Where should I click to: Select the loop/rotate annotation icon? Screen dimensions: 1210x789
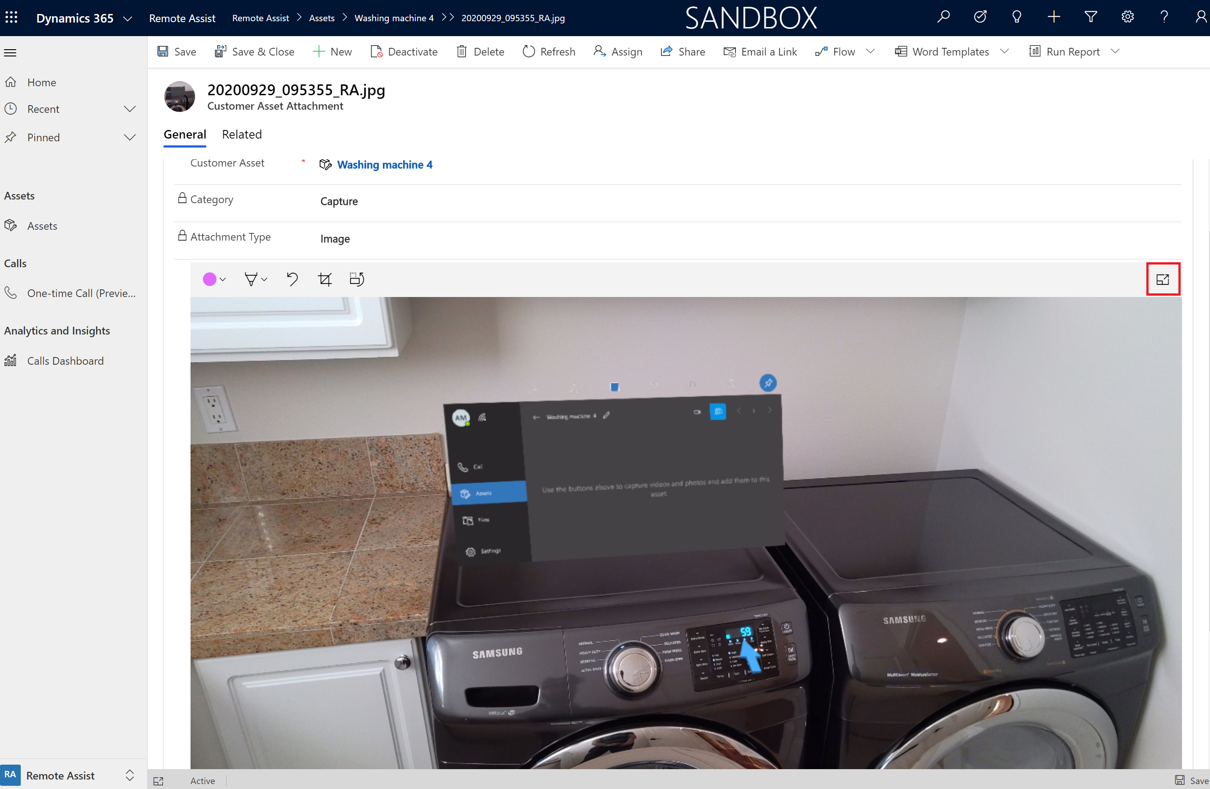coord(356,279)
